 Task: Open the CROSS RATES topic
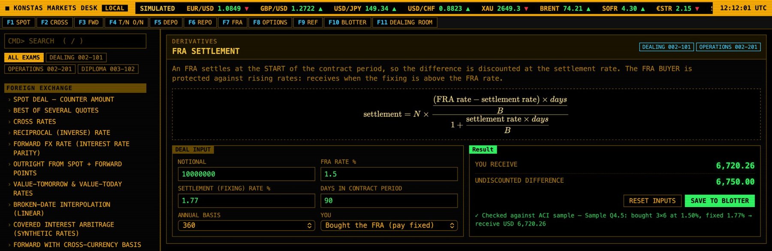point(34,121)
